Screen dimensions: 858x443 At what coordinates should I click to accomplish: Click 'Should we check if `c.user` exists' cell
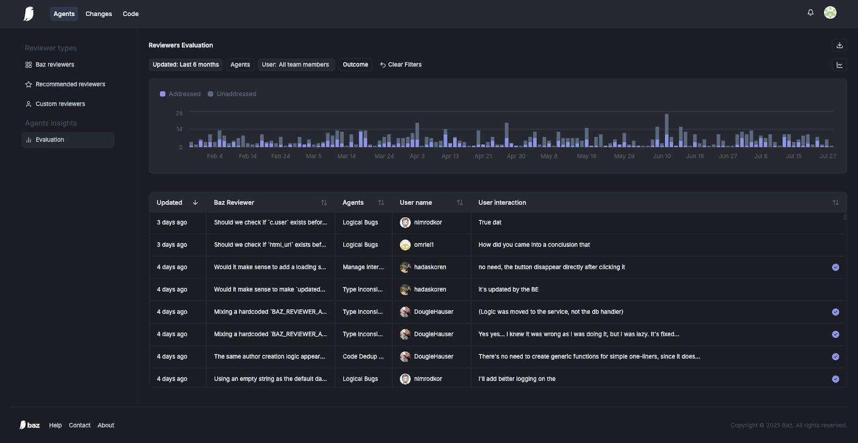pos(270,223)
